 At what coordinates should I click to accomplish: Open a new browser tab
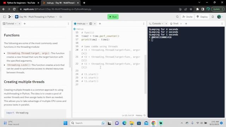(x=84, y=3)
